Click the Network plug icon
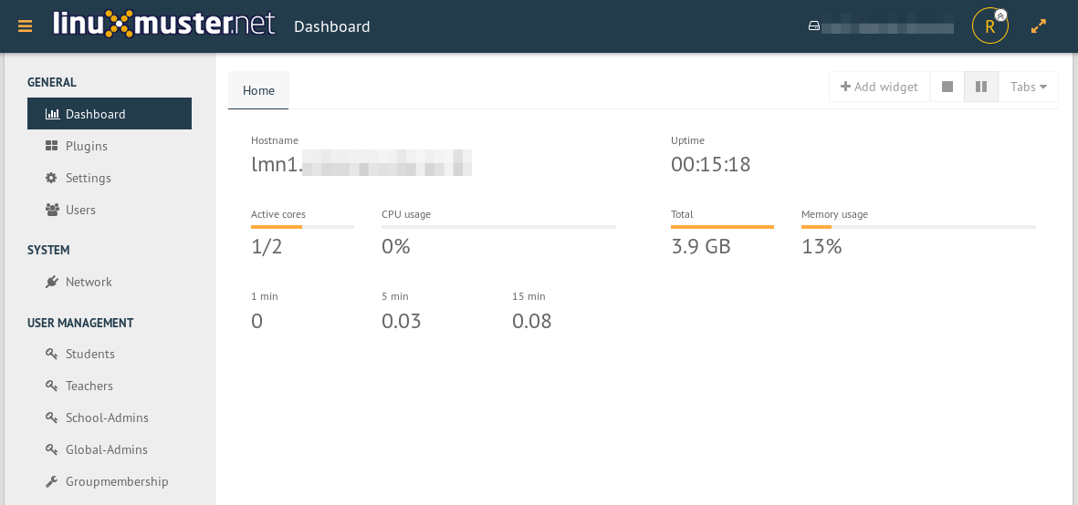The height and width of the screenshot is (505, 1078). pos(52,282)
